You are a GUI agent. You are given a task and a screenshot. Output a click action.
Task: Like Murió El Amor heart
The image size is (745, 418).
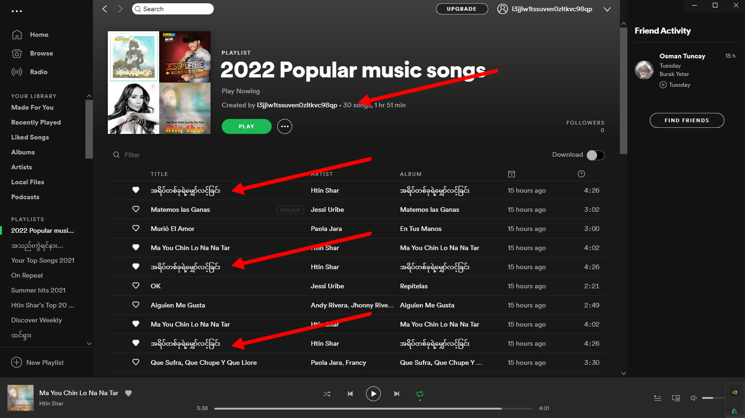136,228
